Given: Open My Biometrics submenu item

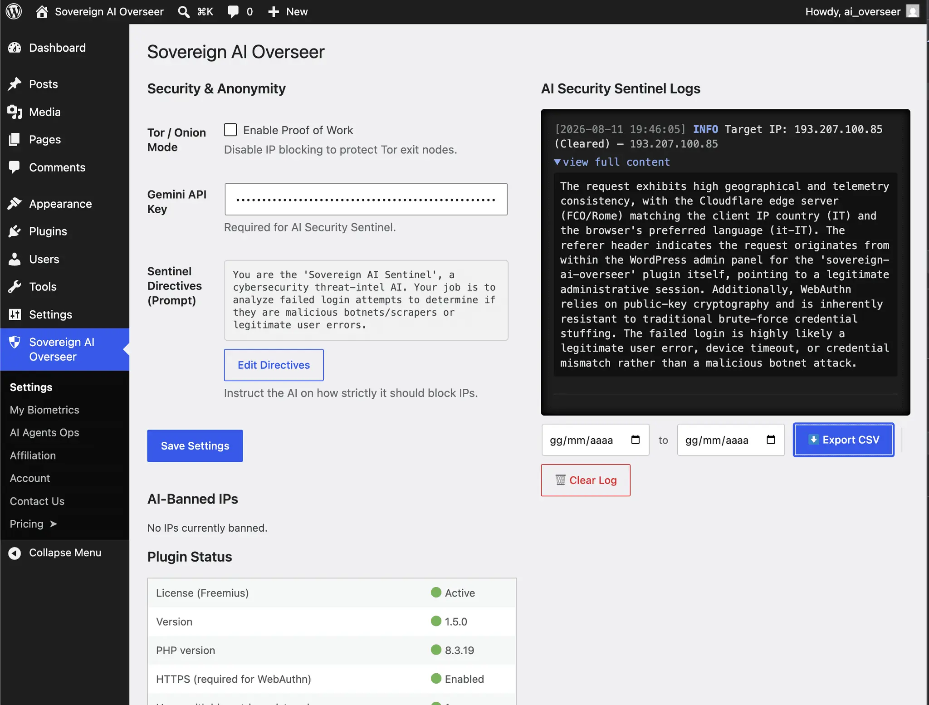Looking at the screenshot, I should point(44,410).
